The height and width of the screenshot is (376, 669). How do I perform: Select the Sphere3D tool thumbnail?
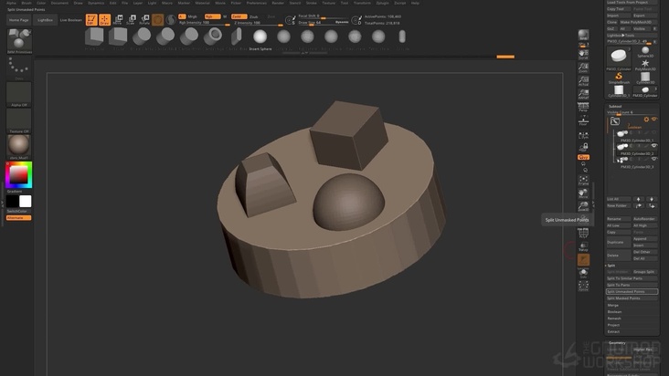pyautogui.click(x=645, y=52)
